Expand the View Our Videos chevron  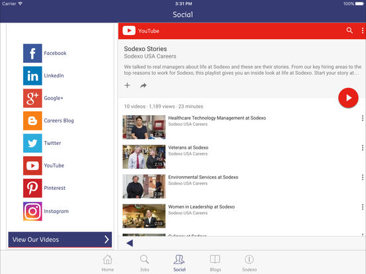107,240
